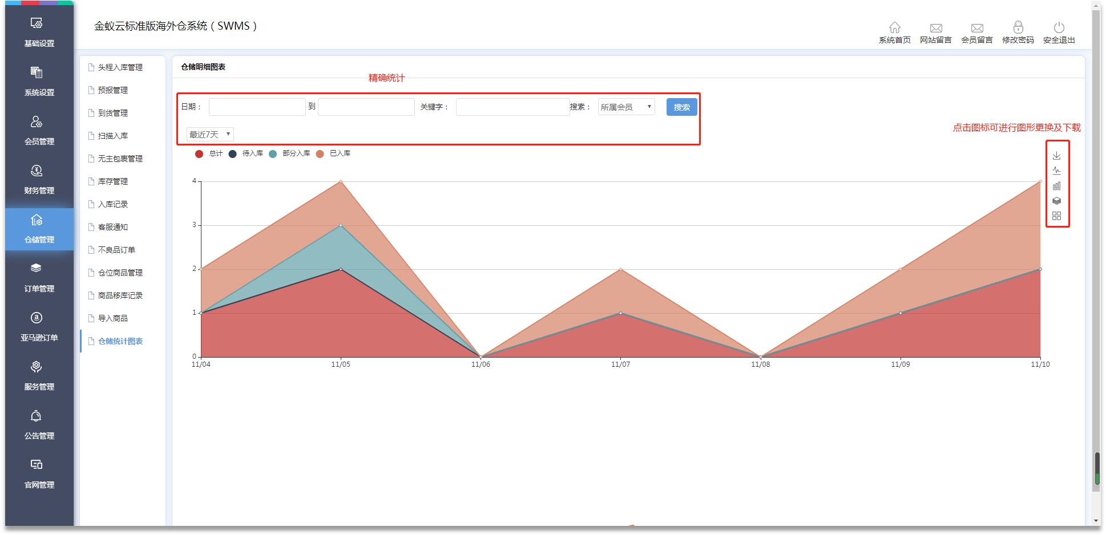This screenshot has height=535, width=1106.
Task: Select 头程入库管理 menu item
Action: tap(120, 67)
